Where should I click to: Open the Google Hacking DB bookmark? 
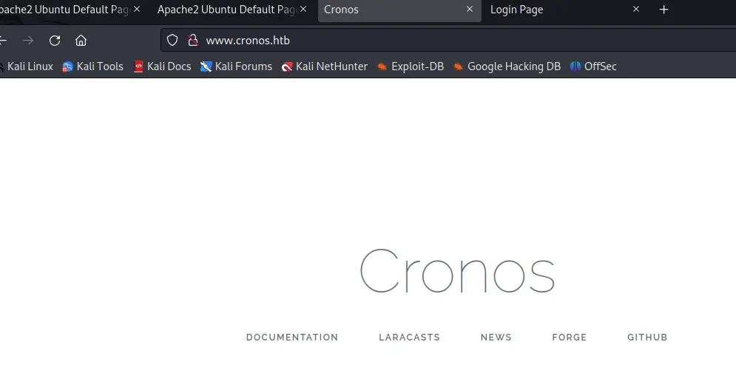tap(507, 66)
